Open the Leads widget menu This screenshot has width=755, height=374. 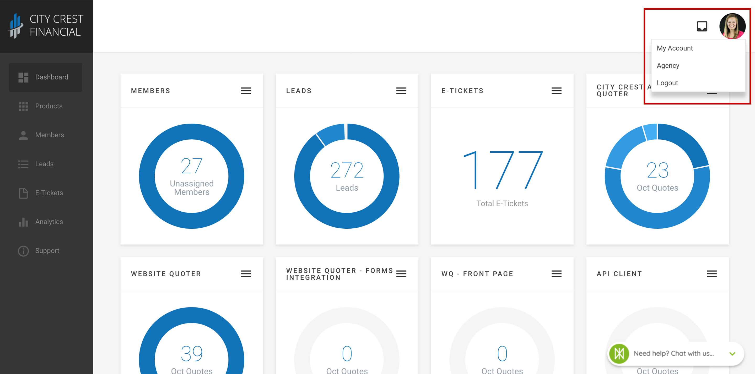(x=402, y=91)
